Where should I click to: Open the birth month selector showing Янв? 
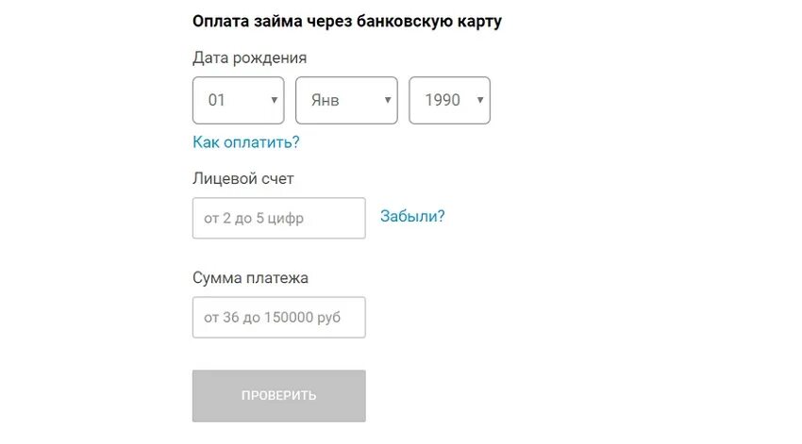[x=346, y=100]
